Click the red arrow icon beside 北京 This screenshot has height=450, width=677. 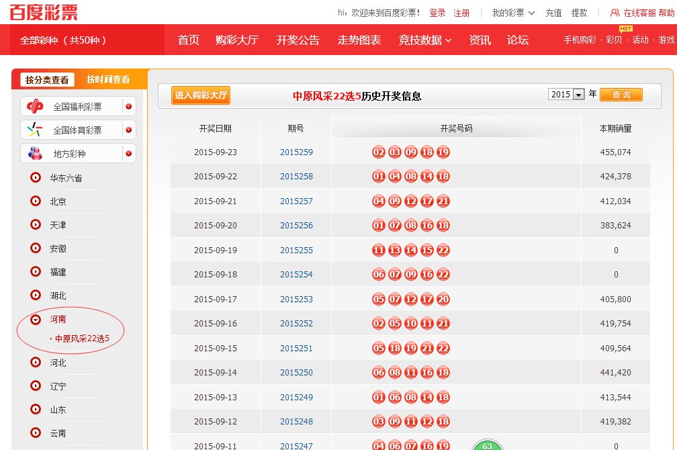tap(34, 201)
